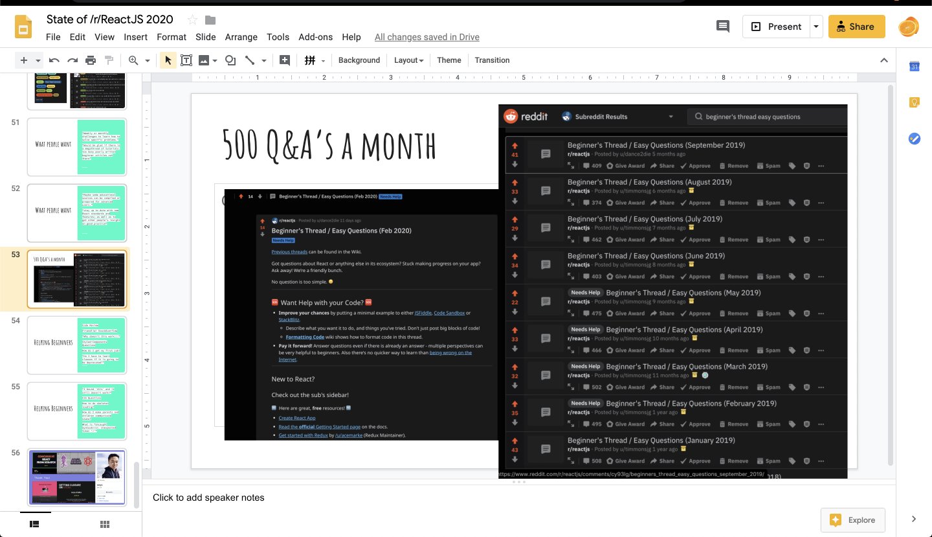The height and width of the screenshot is (537, 932).
Task: Select slide 56 thumbnail
Action: pyautogui.click(x=77, y=477)
